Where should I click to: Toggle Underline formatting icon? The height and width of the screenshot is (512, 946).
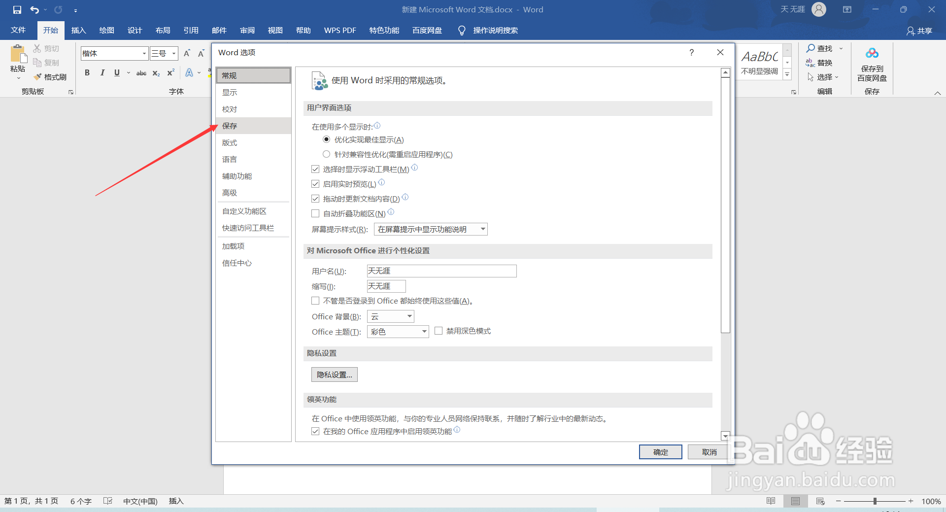[x=117, y=72]
